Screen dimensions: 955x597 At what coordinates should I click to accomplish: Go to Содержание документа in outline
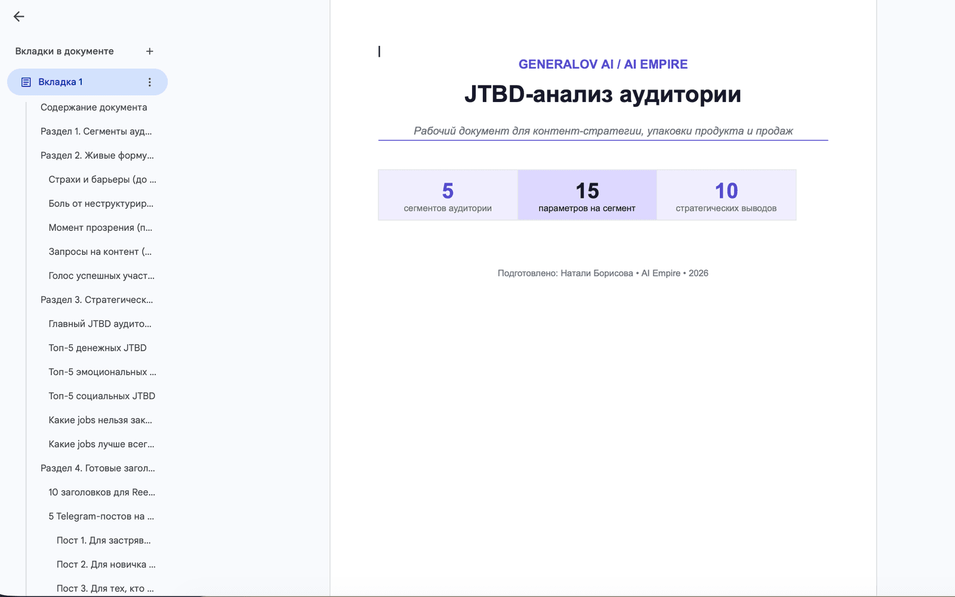94,107
